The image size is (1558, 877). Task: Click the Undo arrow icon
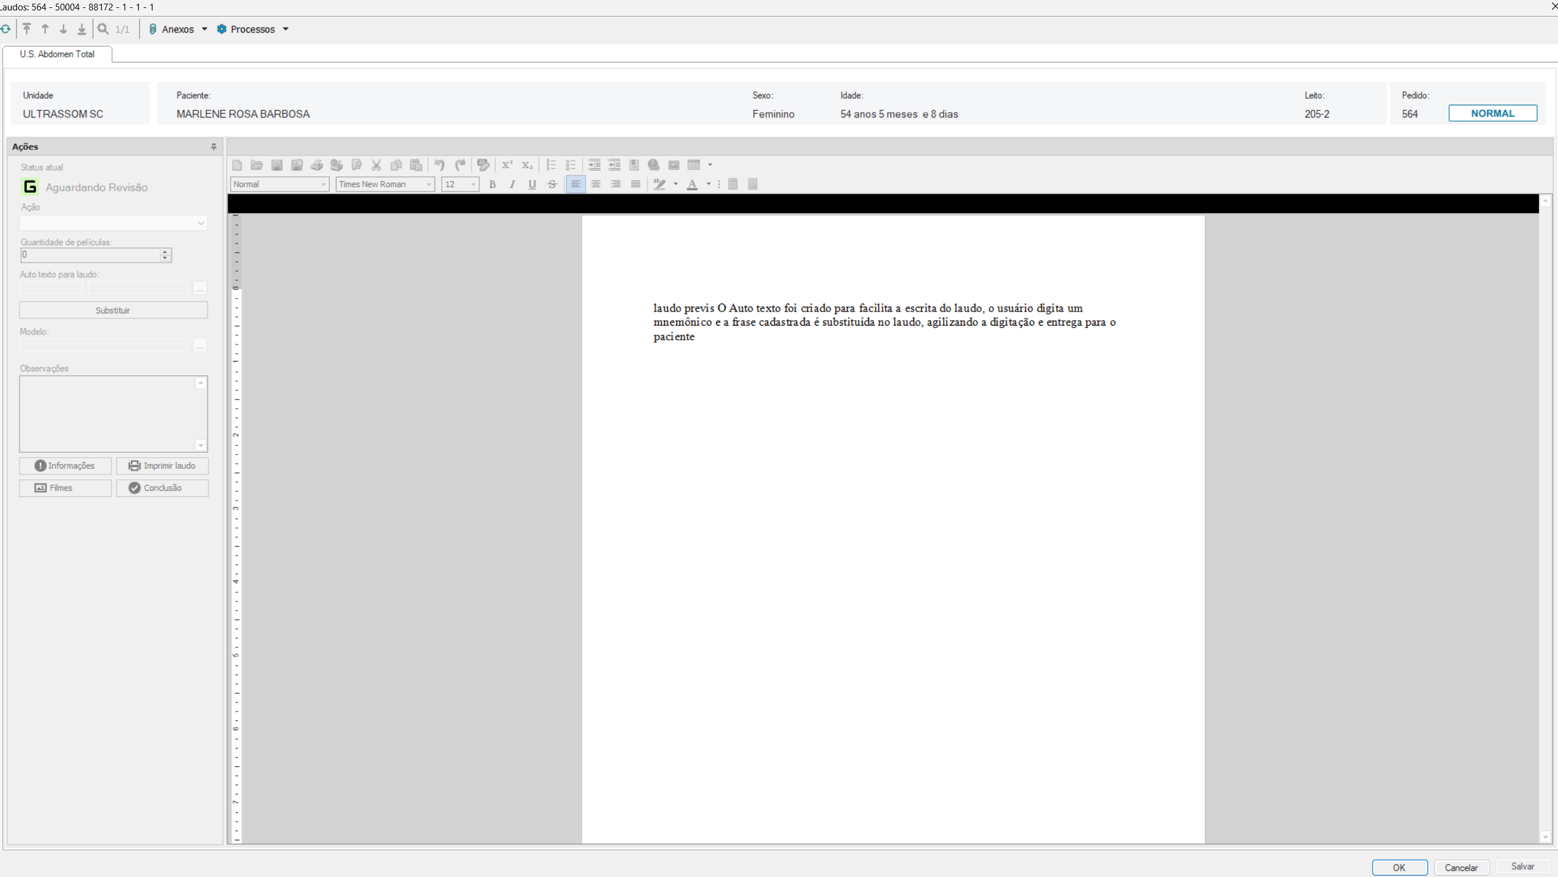pyautogui.click(x=439, y=165)
